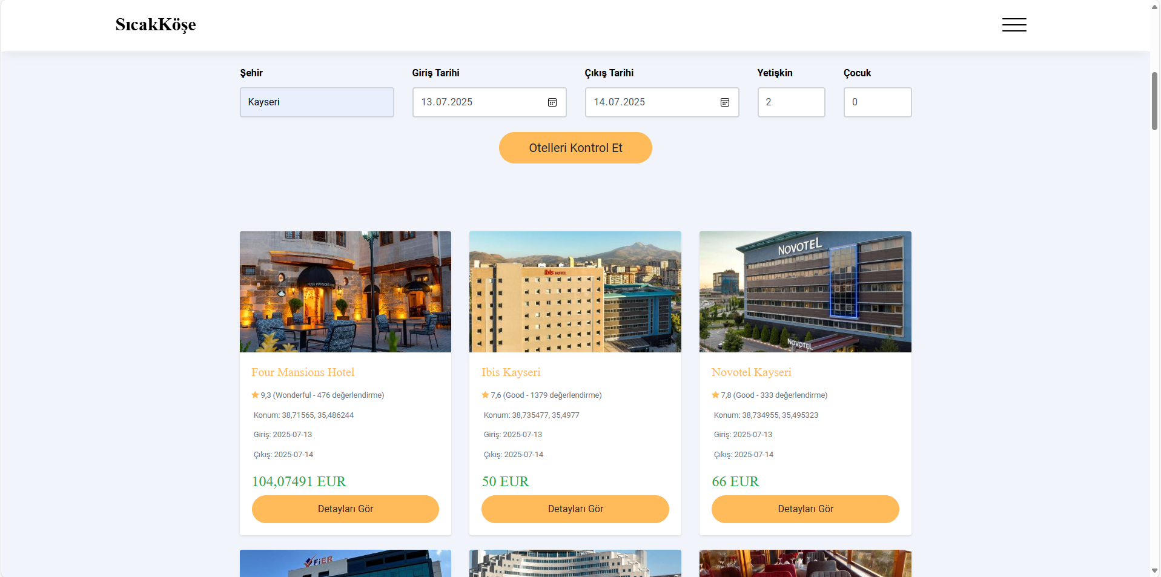
Task: Click Konum 38,735477, 35,4977 text
Action: point(531,415)
